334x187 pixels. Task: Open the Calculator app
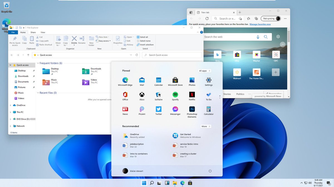tap(209, 111)
